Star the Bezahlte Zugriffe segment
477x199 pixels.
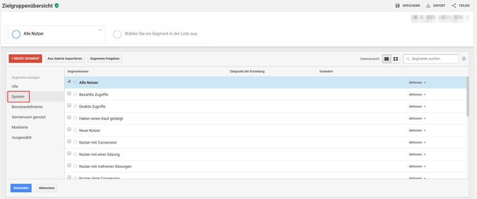point(75,94)
